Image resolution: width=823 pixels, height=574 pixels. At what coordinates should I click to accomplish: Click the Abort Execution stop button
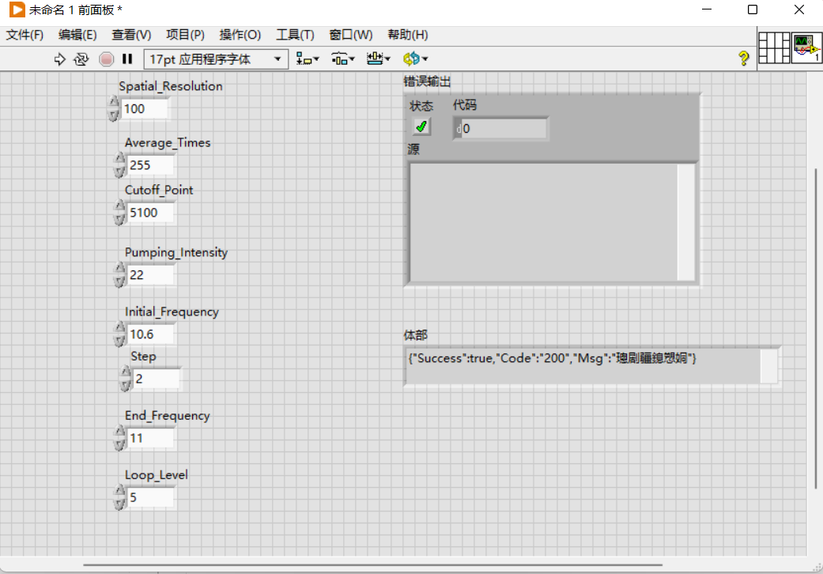click(x=106, y=59)
